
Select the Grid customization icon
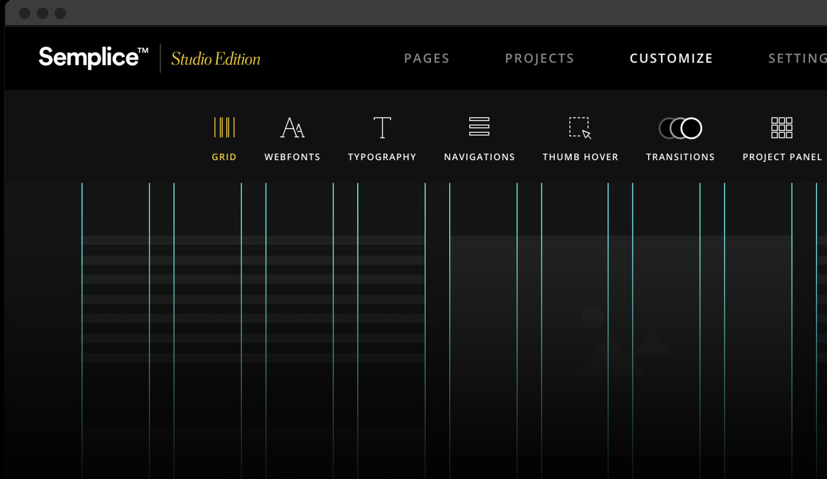click(224, 127)
